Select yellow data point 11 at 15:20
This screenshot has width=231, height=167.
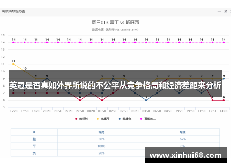13,64
